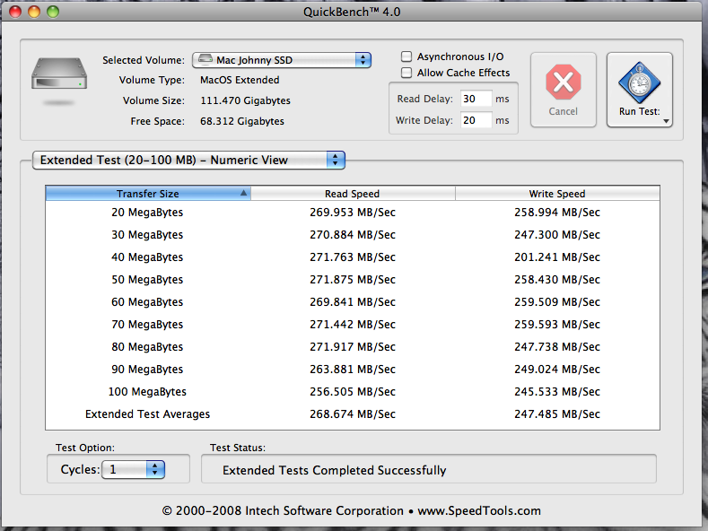Sort by Read Speed column header

pos(353,193)
